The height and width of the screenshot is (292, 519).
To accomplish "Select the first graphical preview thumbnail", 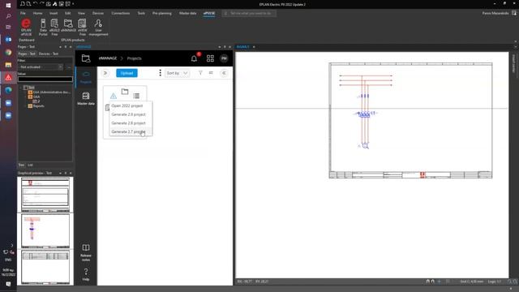I will [45, 195].
